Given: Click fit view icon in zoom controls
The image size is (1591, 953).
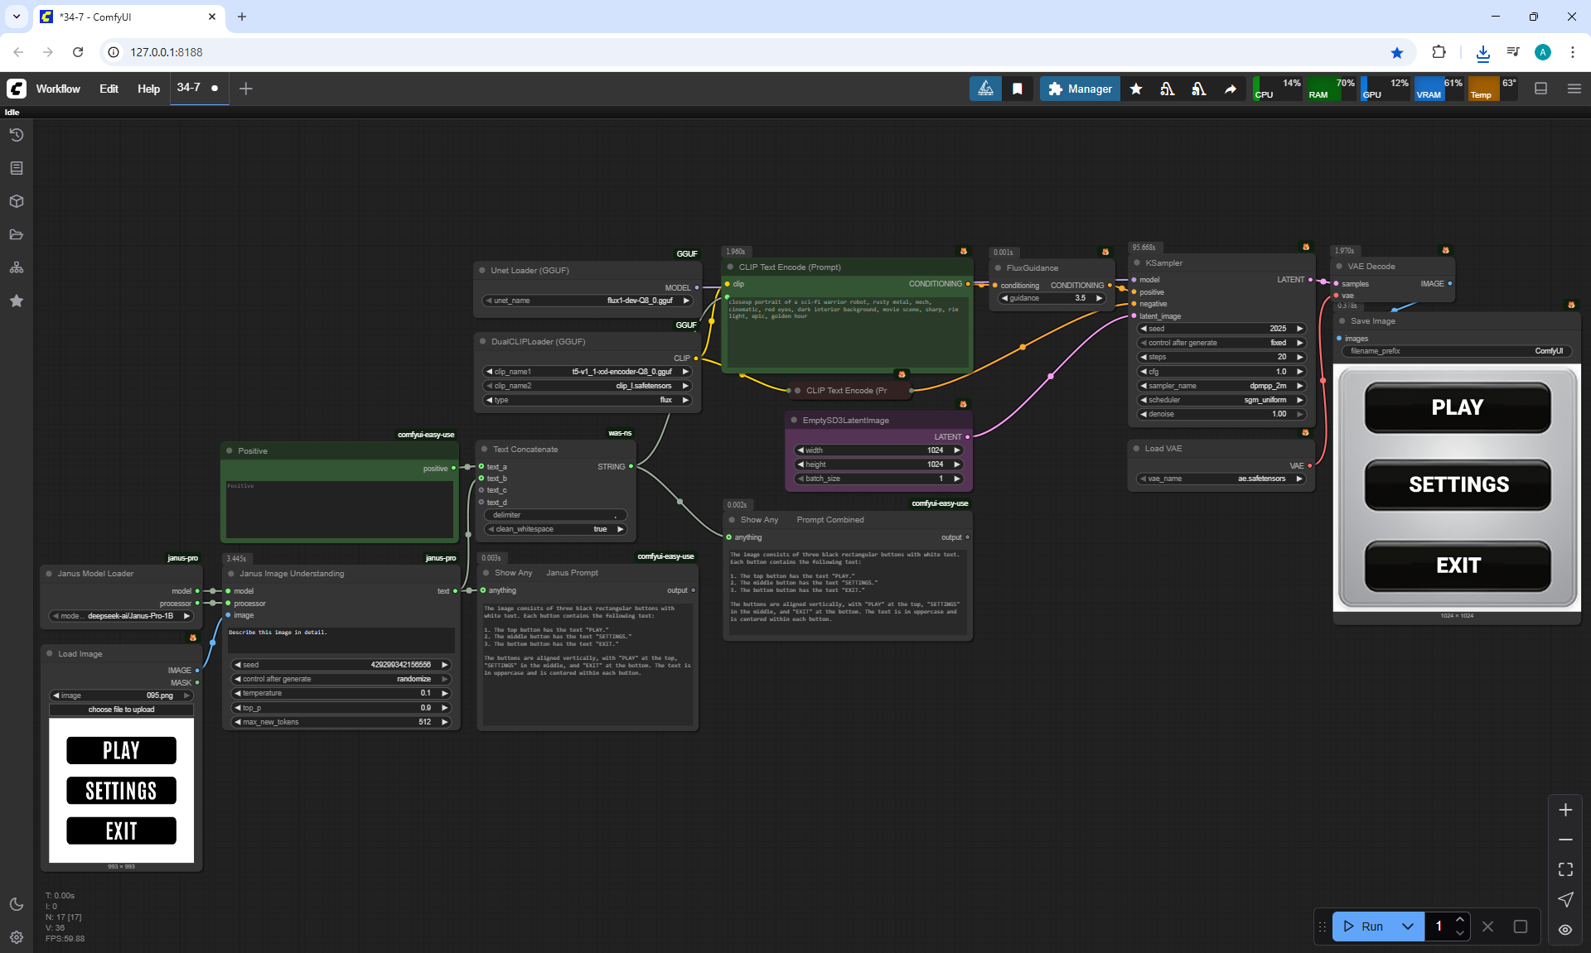Looking at the screenshot, I should (x=1565, y=869).
